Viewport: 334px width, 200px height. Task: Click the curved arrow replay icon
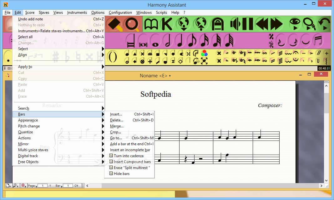[x=324, y=24]
